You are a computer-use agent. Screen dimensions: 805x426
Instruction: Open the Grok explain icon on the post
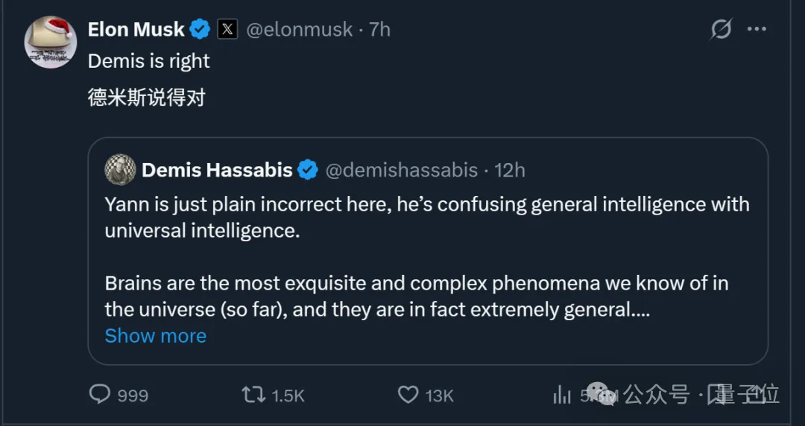(x=721, y=30)
